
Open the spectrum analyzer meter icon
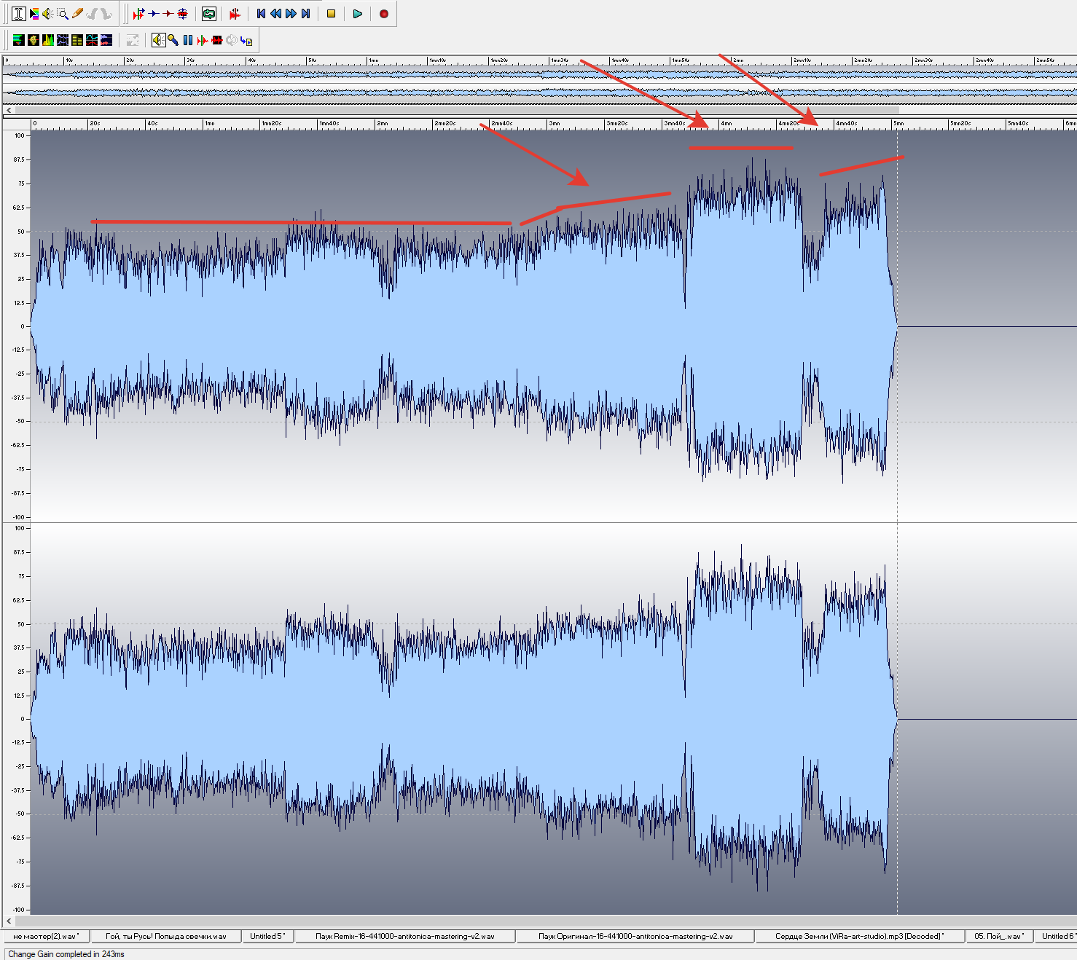coord(48,40)
